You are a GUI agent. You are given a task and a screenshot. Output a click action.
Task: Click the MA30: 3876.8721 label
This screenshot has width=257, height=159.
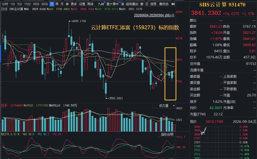pos(106,9)
